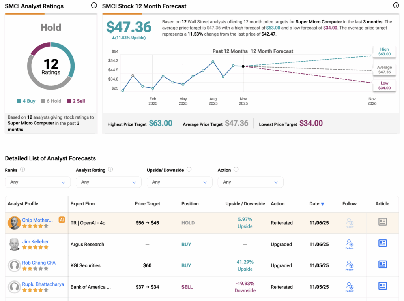Expand the Analyst Rating dropdown

(108, 182)
